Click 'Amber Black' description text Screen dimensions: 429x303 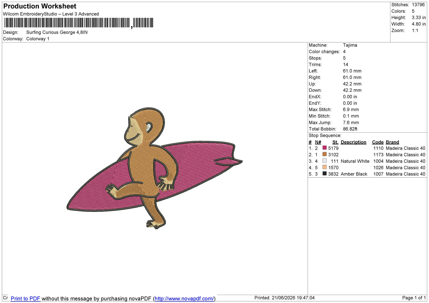[x=354, y=174]
